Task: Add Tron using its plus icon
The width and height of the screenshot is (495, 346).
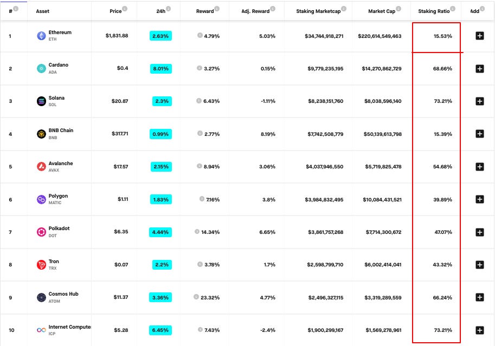Action: pyautogui.click(x=479, y=265)
